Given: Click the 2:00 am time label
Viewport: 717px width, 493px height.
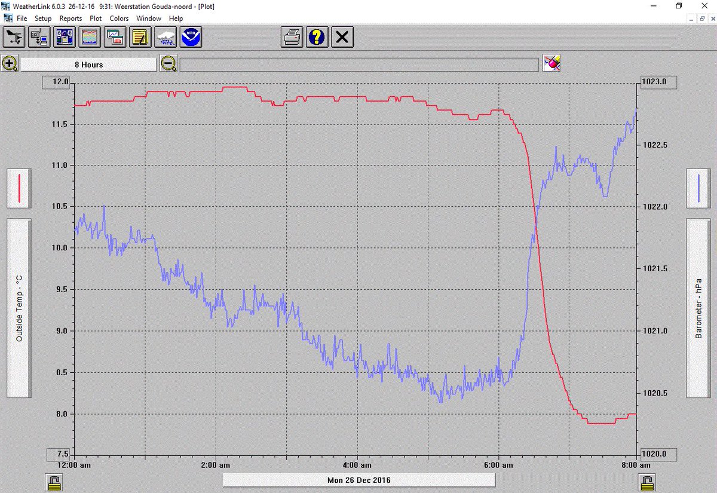Looking at the screenshot, I should (x=216, y=465).
